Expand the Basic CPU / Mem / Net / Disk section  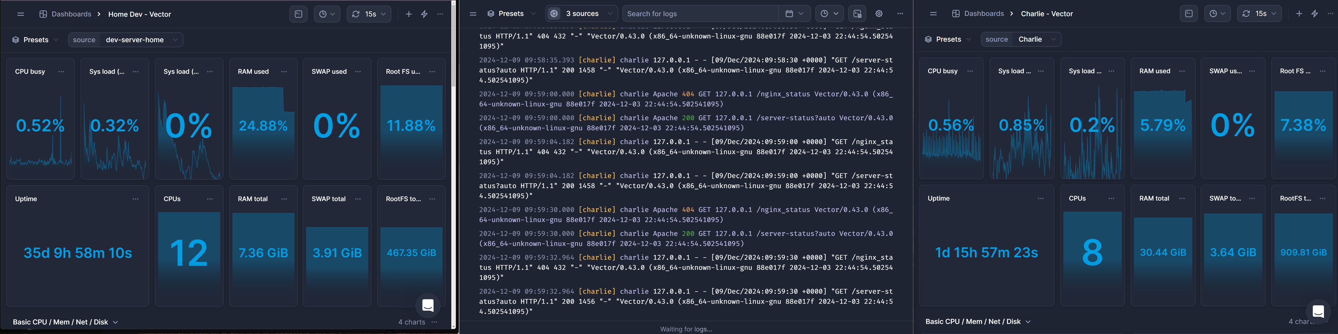[x=65, y=322]
